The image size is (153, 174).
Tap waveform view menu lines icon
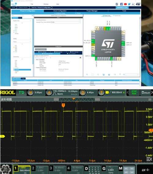tap(150, 99)
